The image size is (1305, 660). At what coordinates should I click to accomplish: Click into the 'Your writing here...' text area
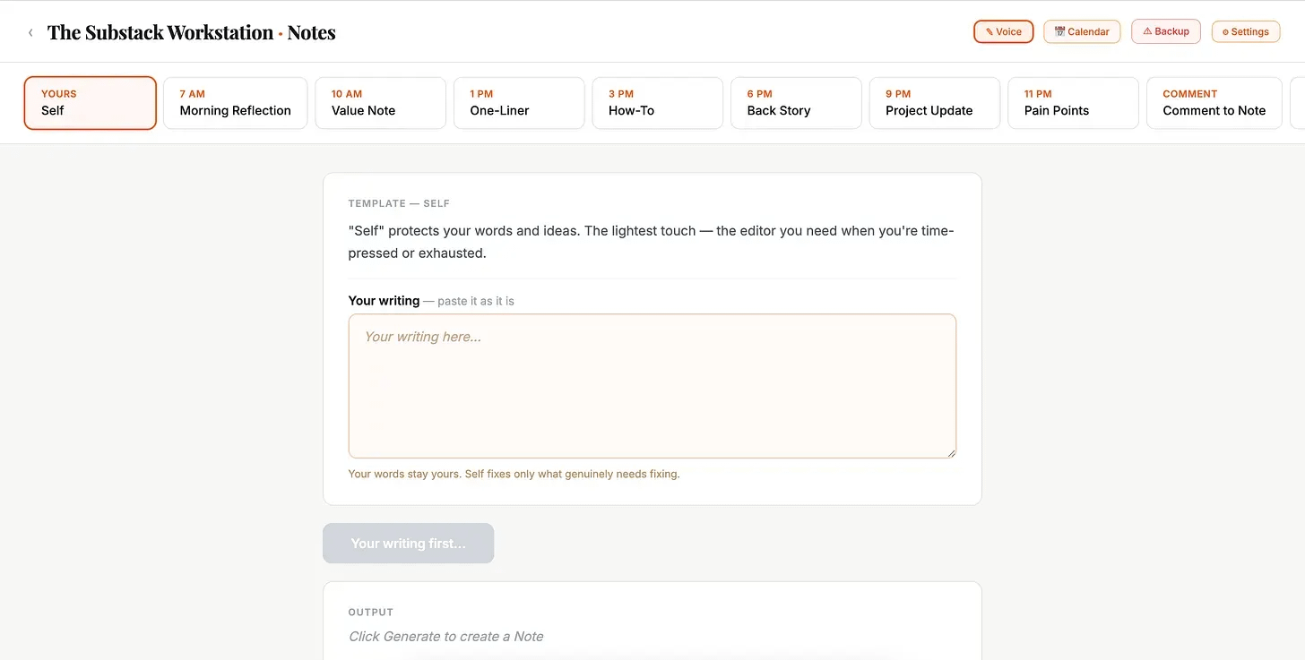click(652, 386)
